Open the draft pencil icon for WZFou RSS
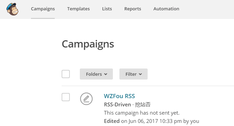The image size is (234, 126). (x=86, y=99)
